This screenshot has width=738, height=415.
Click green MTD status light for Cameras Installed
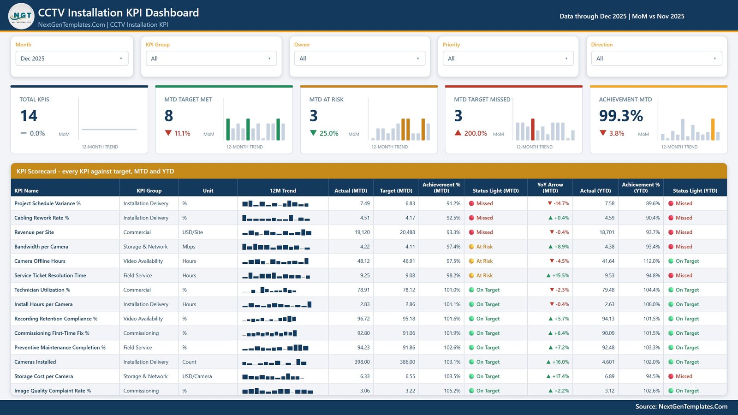pos(472,362)
